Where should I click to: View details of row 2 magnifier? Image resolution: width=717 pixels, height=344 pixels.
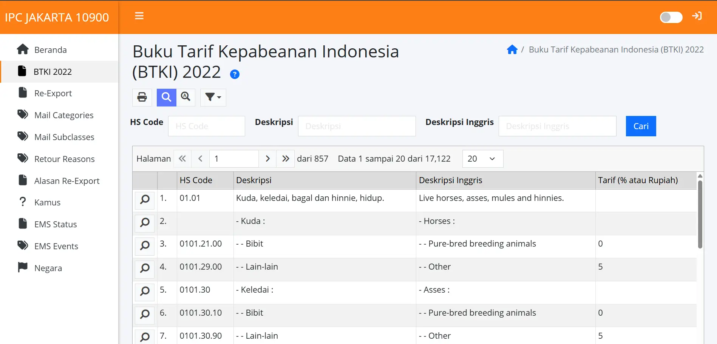pos(145,223)
